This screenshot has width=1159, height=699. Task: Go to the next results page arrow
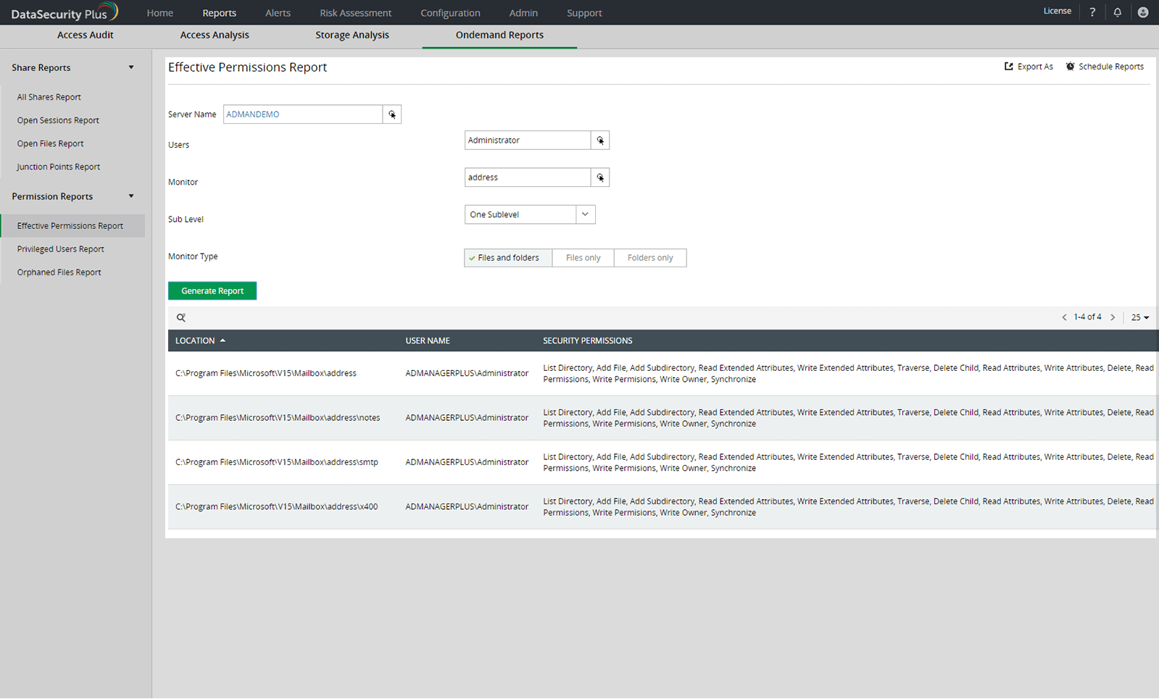pos(1113,317)
